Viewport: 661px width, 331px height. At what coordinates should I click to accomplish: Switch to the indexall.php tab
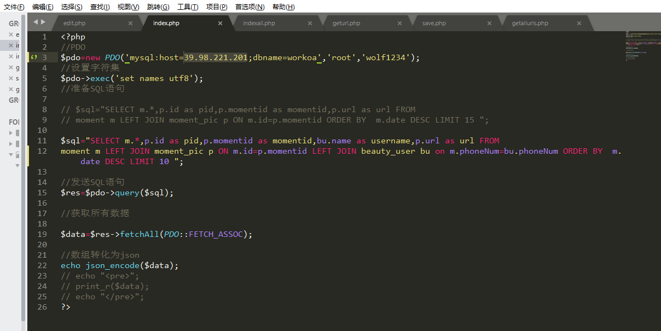(x=259, y=24)
